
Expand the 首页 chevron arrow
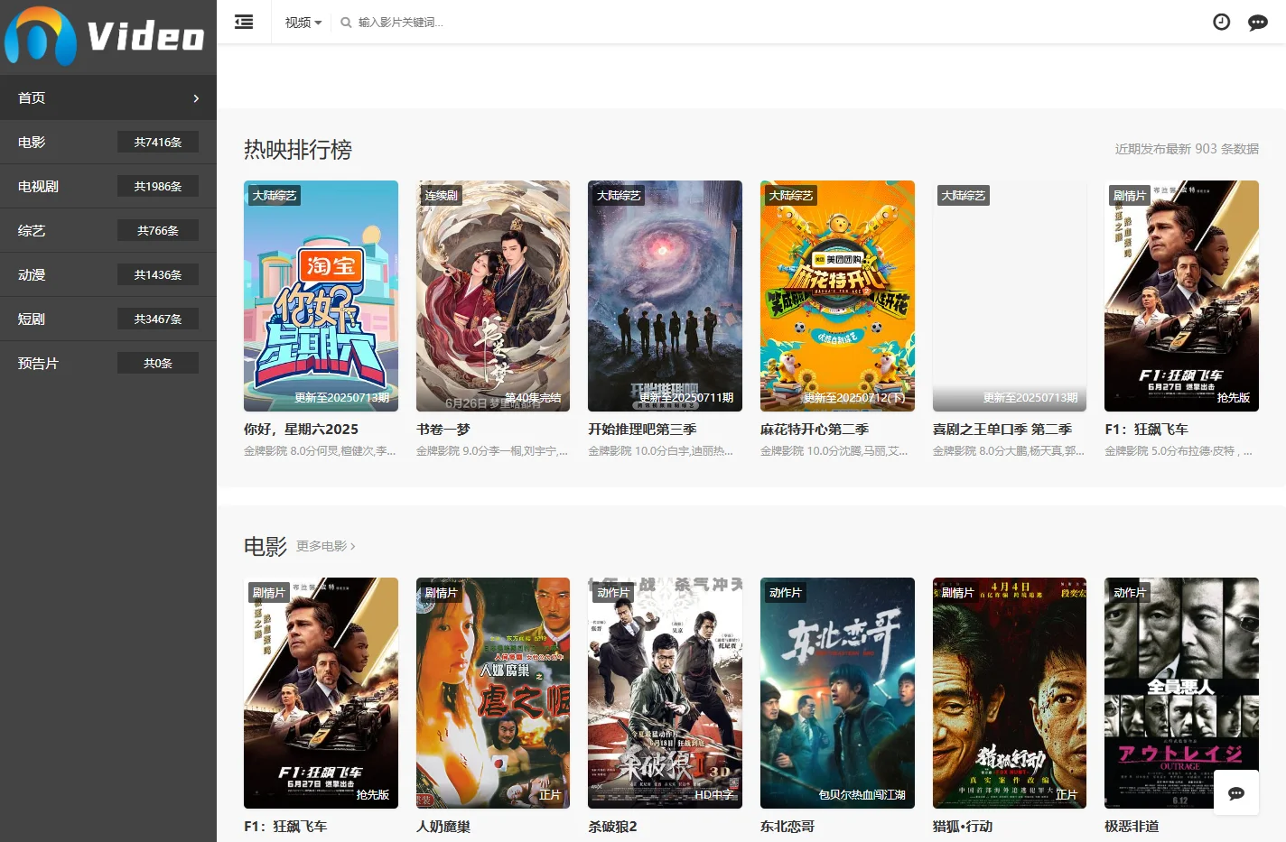[x=196, y=98]
